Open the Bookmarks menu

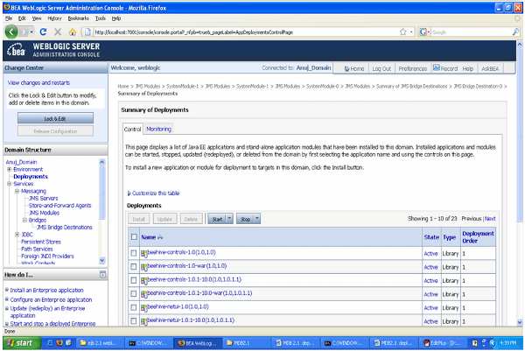tap(79, 18)
